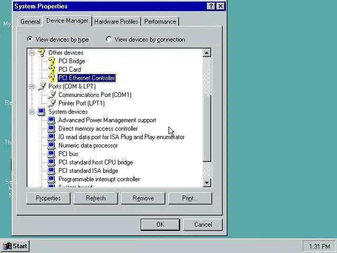
Task: Select Advanced Power Management support text
Action: [x=107, y=120]
